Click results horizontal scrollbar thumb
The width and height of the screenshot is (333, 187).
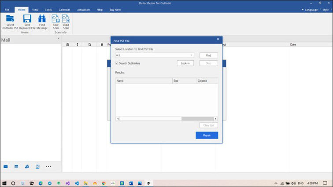(151, 119)
